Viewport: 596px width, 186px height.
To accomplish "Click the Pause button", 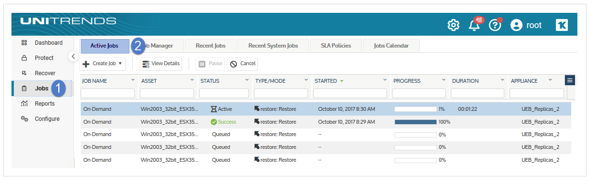I will coord(210,63).
